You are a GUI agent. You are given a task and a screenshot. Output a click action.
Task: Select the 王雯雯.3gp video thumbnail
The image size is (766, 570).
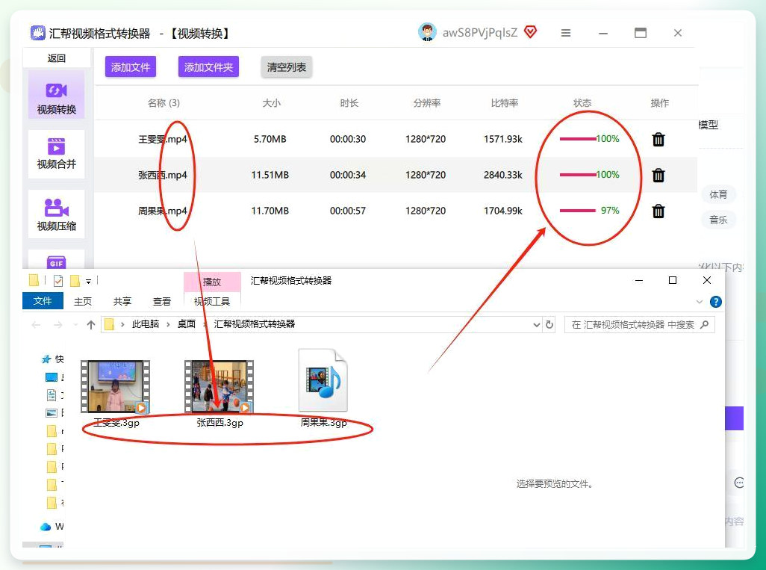[x=115, y=387]
